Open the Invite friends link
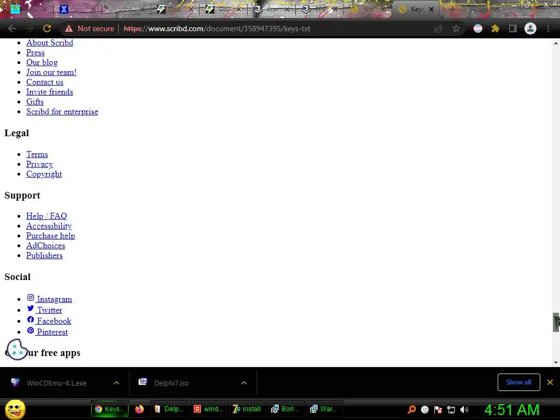The image size is (560, 420). pos(50,92)
